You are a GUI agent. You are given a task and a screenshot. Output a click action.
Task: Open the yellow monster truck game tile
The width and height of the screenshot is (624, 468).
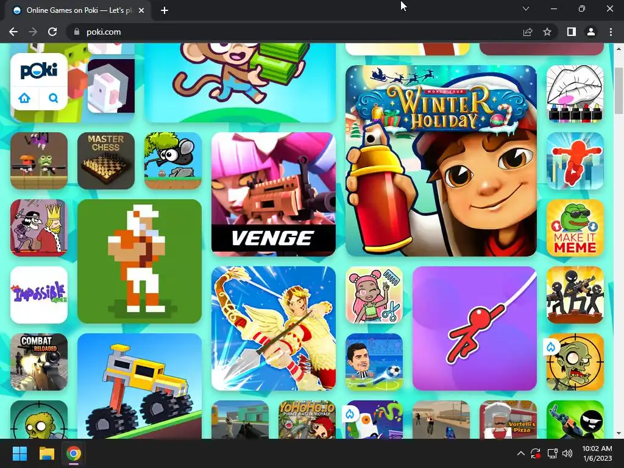[140, 386]
